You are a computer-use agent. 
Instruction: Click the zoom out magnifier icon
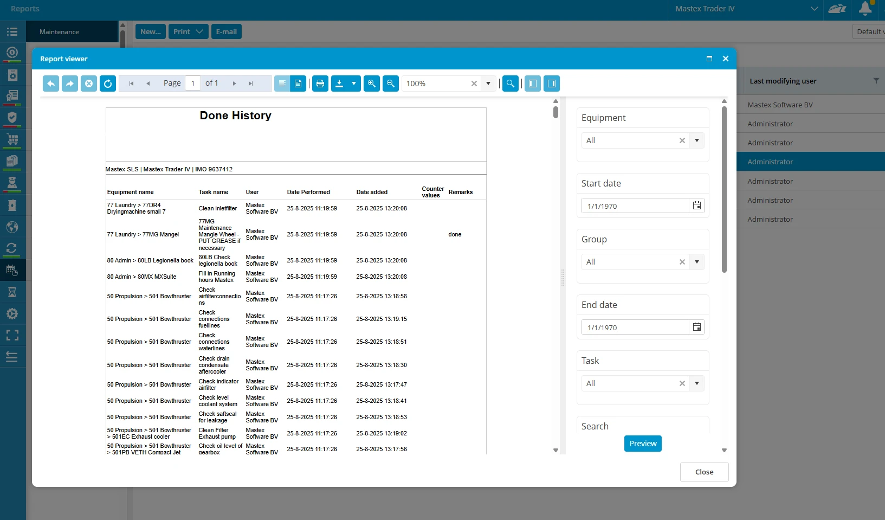390,84
